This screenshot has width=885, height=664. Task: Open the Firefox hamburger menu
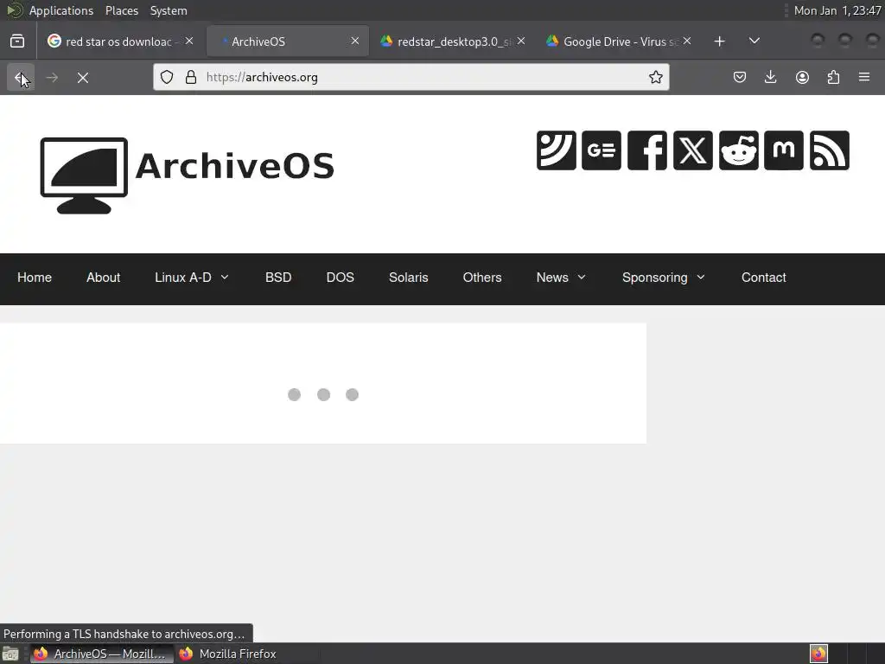[x=864, y=77]
